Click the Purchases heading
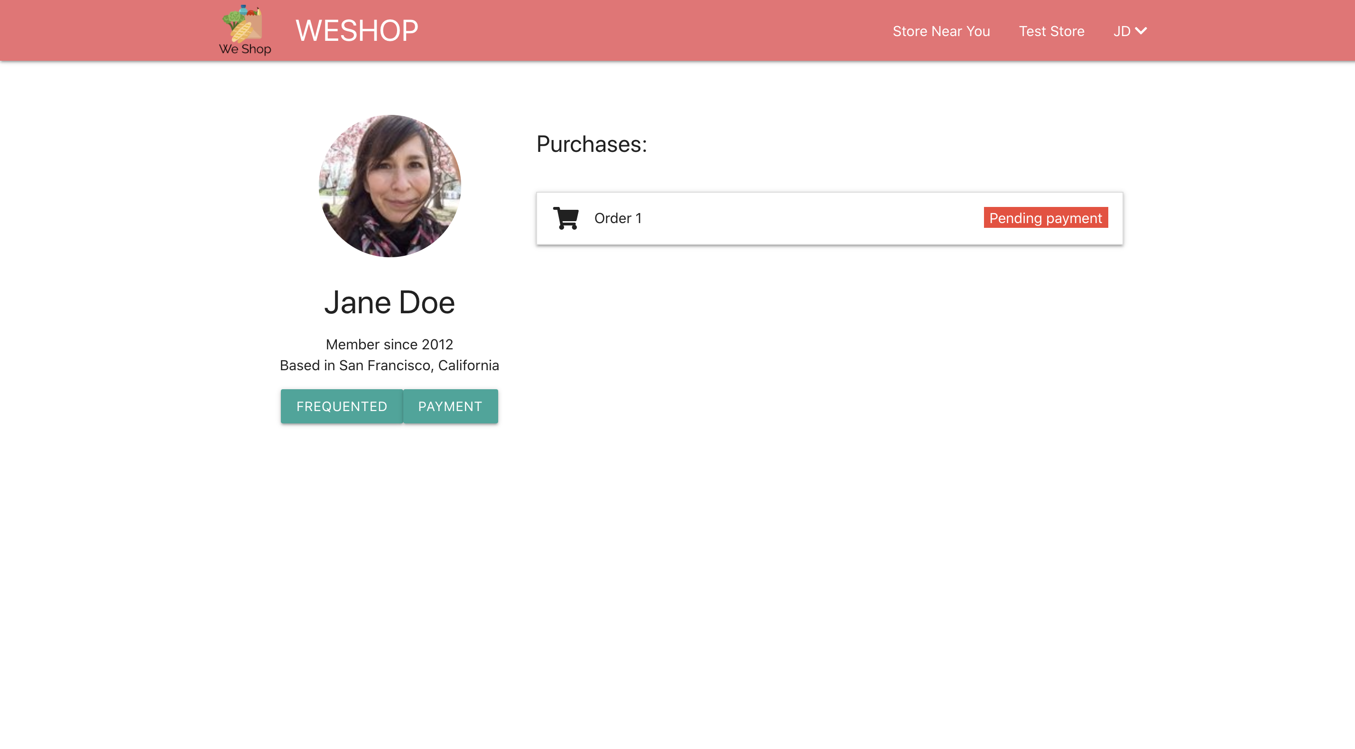 tap(591, 144)
